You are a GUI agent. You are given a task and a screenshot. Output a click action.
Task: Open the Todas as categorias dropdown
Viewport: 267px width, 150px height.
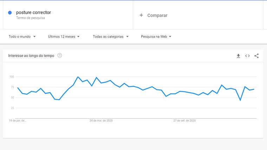point(111,37)
